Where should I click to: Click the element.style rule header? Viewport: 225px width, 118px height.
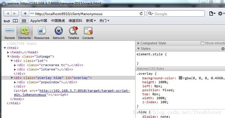152,54
